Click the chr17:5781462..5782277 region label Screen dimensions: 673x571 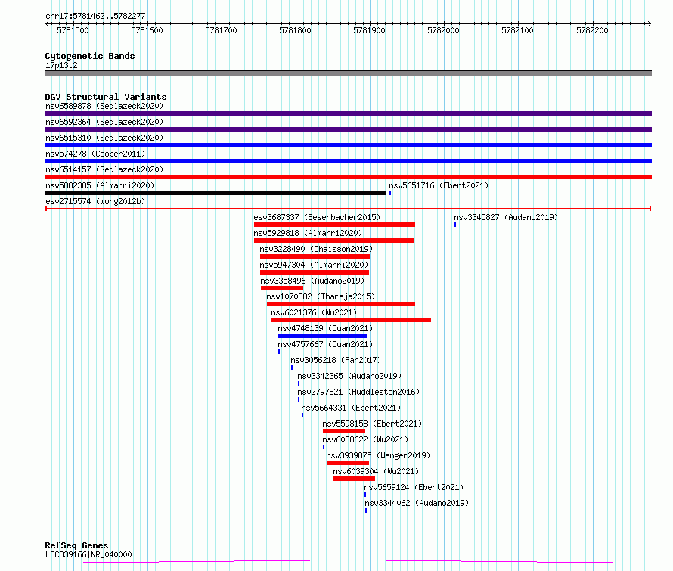95,16
